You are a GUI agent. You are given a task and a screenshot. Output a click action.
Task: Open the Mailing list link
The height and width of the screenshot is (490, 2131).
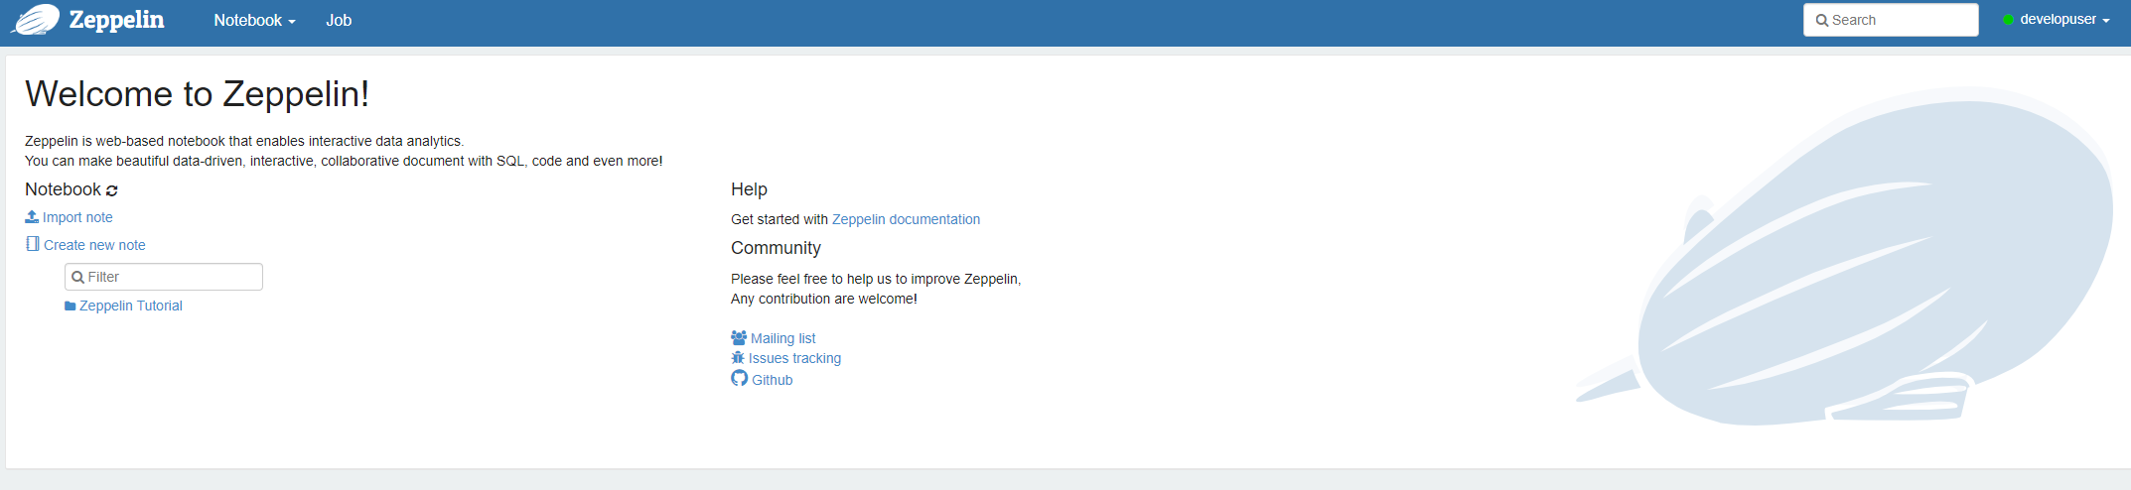click(x=774, y=338)
